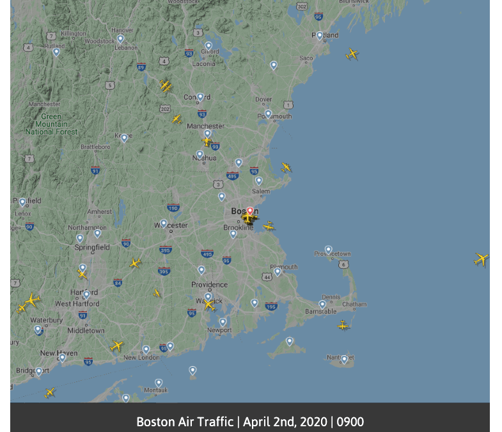The image size is (502, 432).
Task: Click the plane southwest of Concord near Route 202
Action: click(176, 119)
